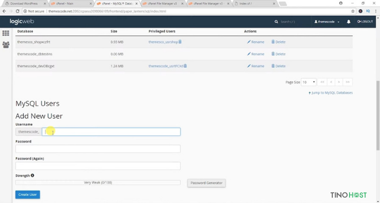Rename themescode_devDBcgxt database
Screen dimensions: 380x203
pyautogui.click(x=256, y=66)
